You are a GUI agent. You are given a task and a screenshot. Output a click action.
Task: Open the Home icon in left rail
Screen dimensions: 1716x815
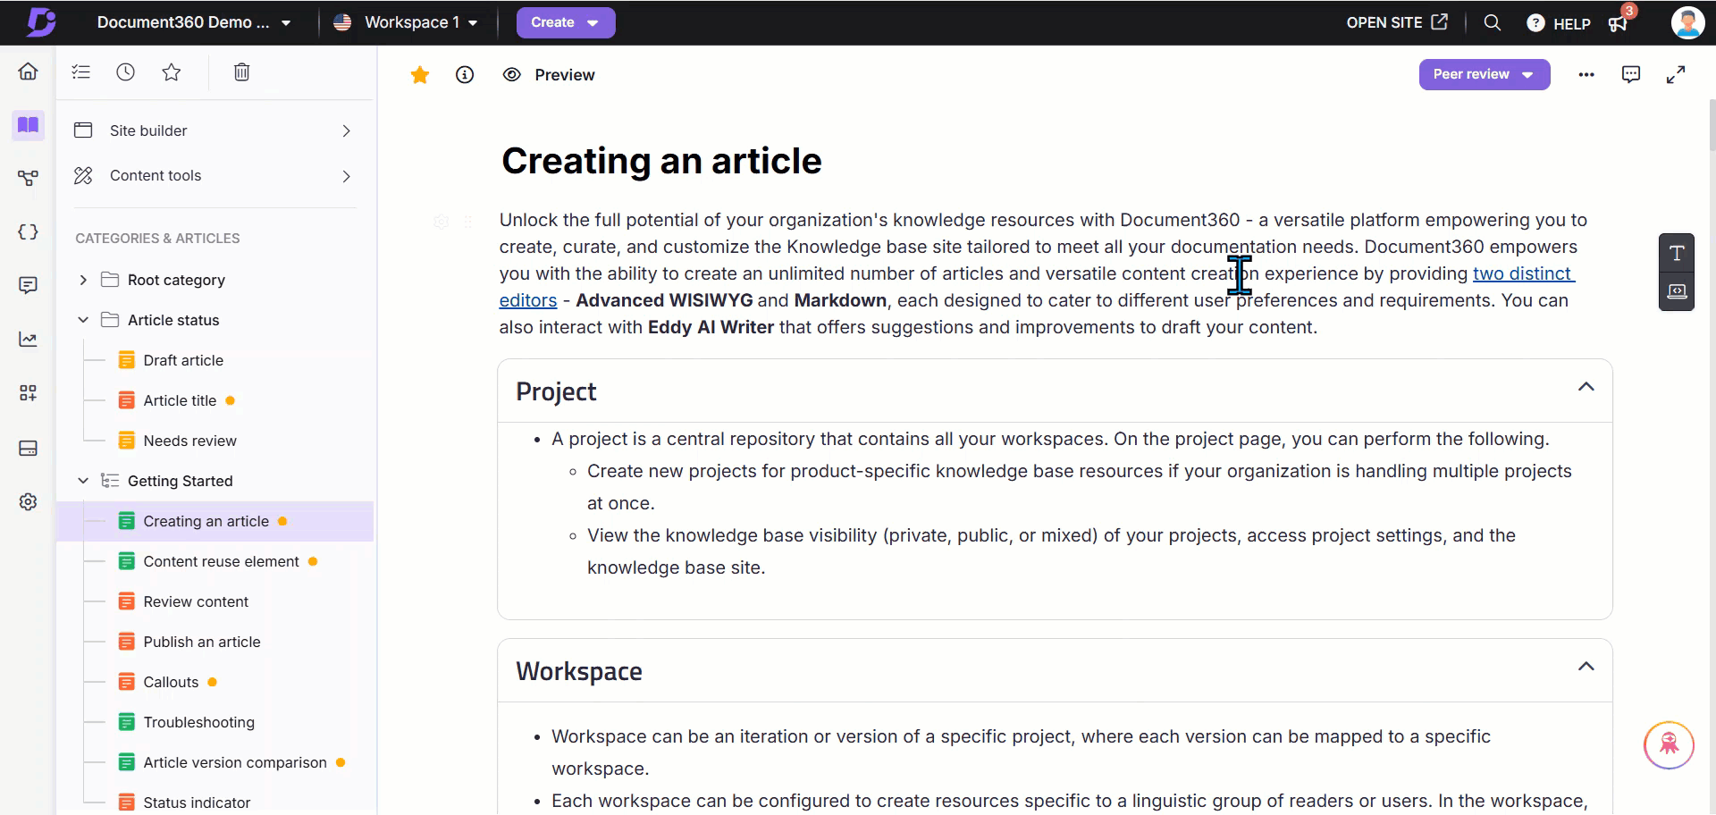point(29,71)
